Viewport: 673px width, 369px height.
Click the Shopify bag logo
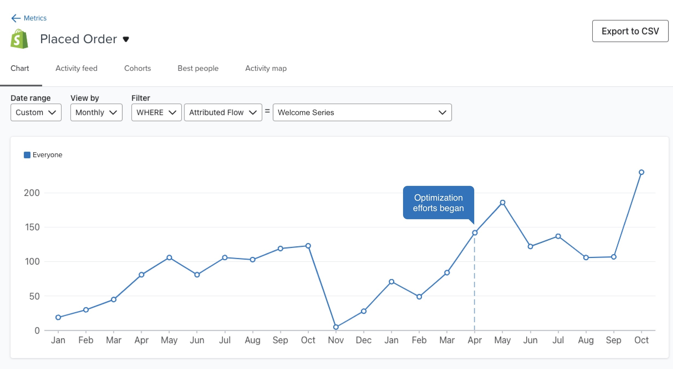point(19,39)
